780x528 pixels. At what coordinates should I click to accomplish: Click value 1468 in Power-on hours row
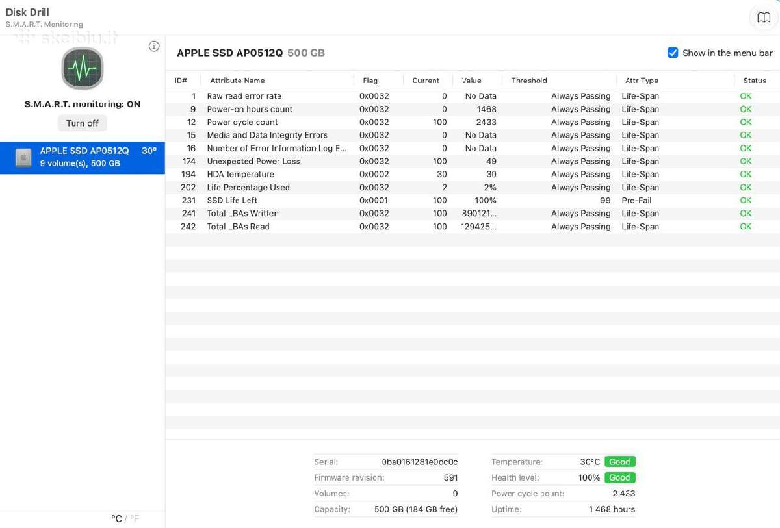coord(486,109)
